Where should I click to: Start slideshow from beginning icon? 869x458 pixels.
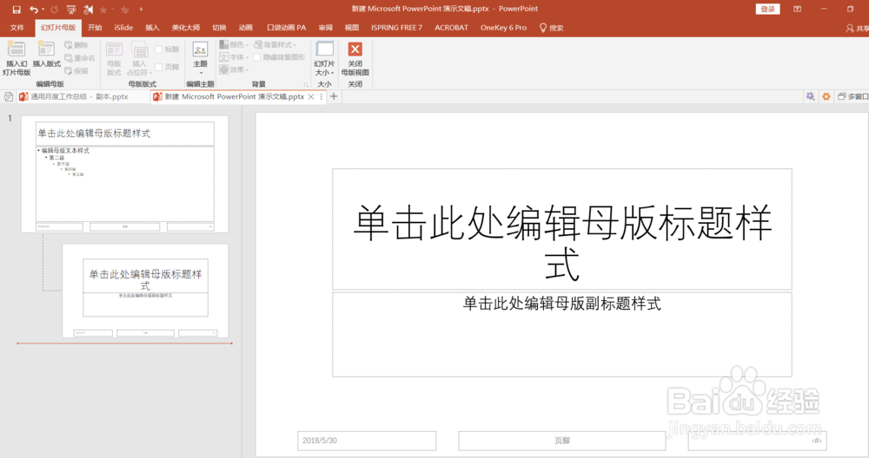pos(71,10)
